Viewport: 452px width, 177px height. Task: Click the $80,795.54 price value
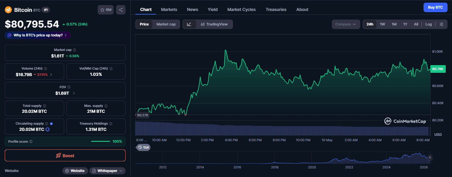point(32,24)
